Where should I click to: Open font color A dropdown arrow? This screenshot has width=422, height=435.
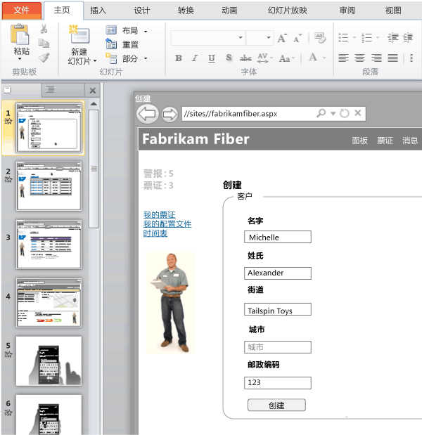(x=324, y=58)
